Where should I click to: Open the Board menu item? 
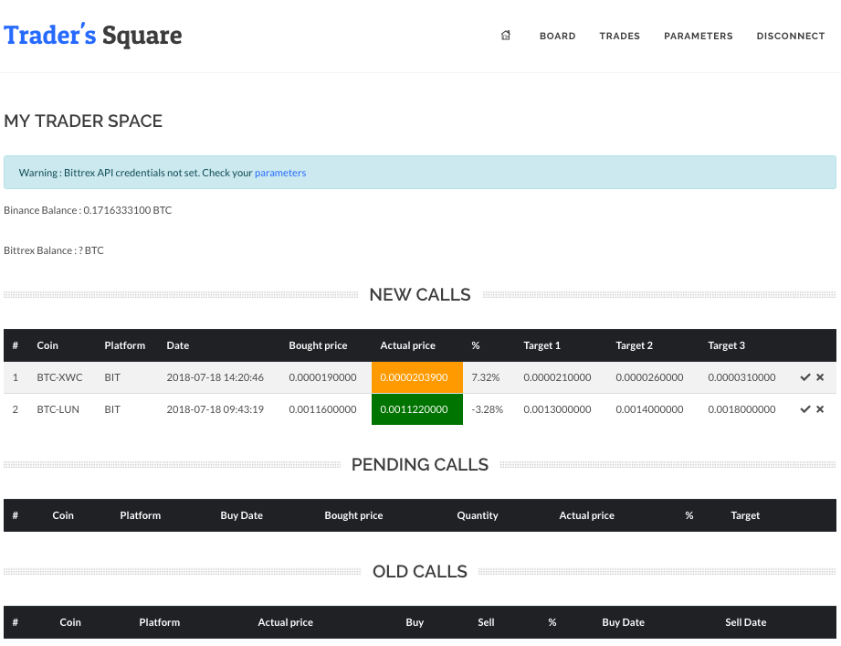pyautogui.click(x=557, y=37)
